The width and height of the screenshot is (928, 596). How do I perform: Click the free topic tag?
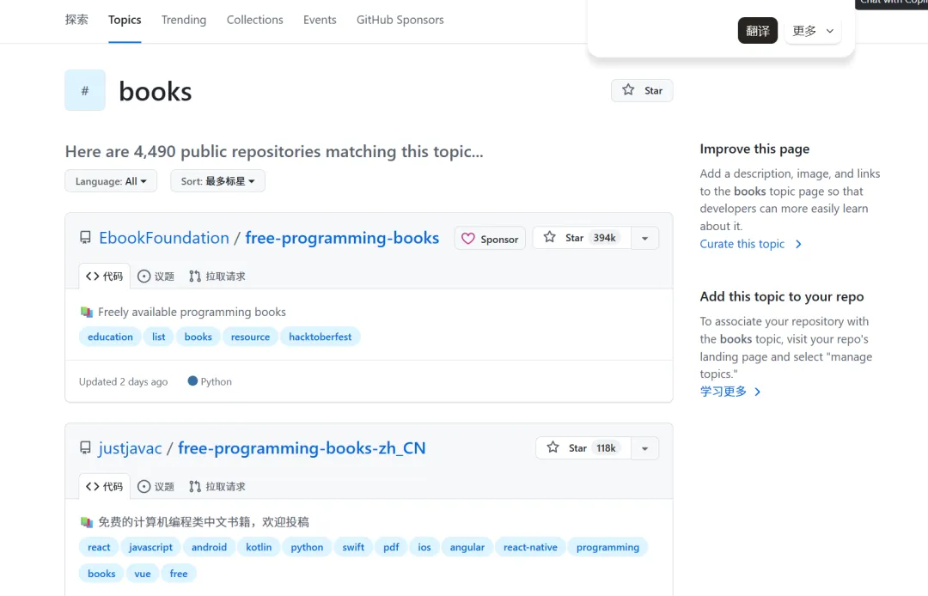tap(179, 574)
